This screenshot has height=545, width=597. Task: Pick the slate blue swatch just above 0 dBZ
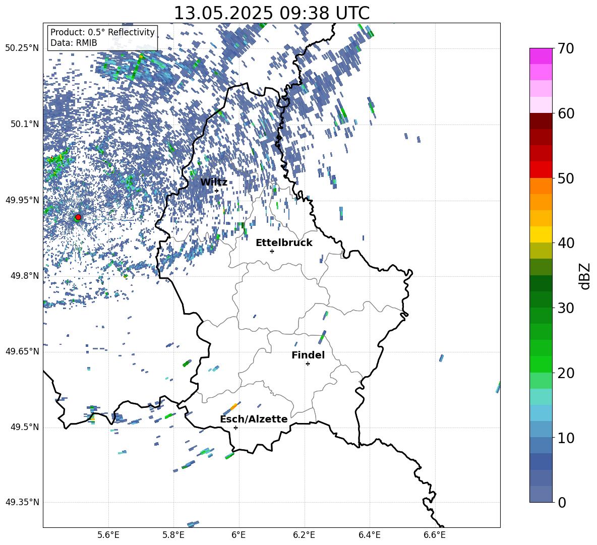(541, 494)
